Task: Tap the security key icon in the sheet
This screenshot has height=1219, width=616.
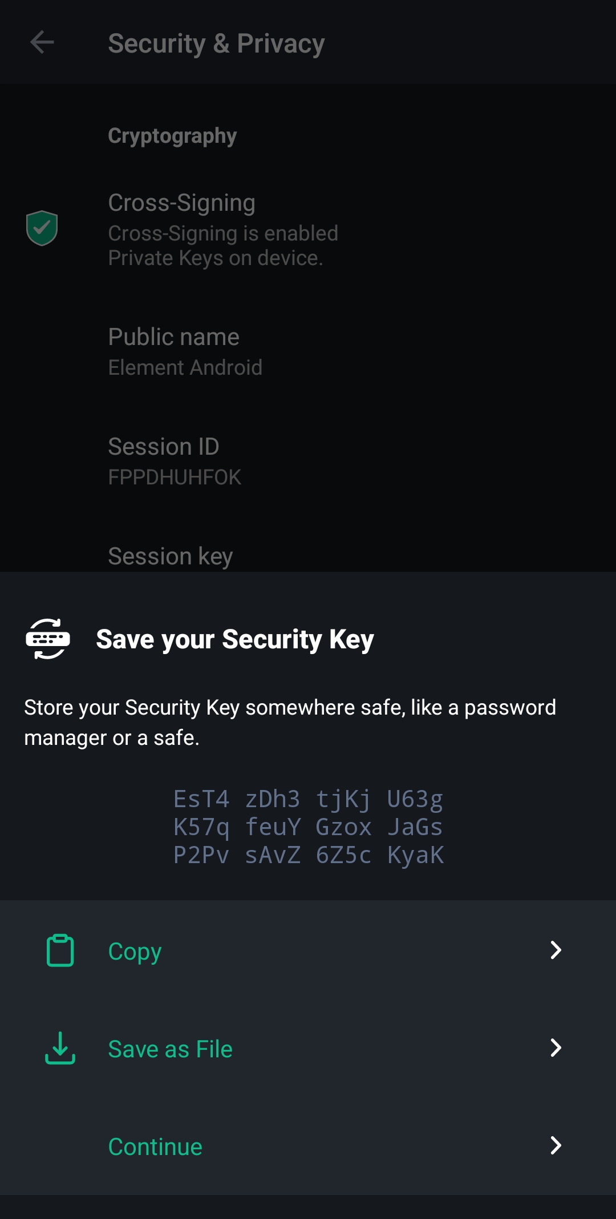Action: (48, 639)
